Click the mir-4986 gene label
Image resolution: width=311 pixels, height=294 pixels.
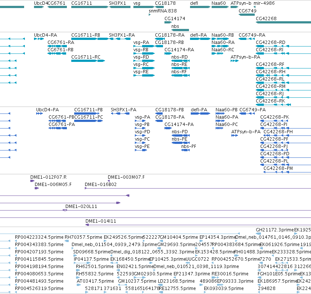[264, 3]
